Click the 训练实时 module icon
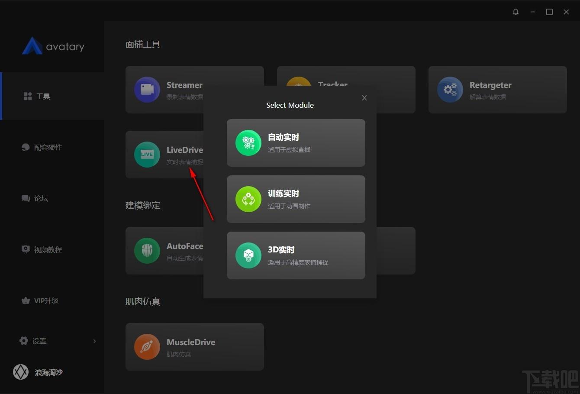The width and height of the screenshot is (580, 394). tap(248, 199)
